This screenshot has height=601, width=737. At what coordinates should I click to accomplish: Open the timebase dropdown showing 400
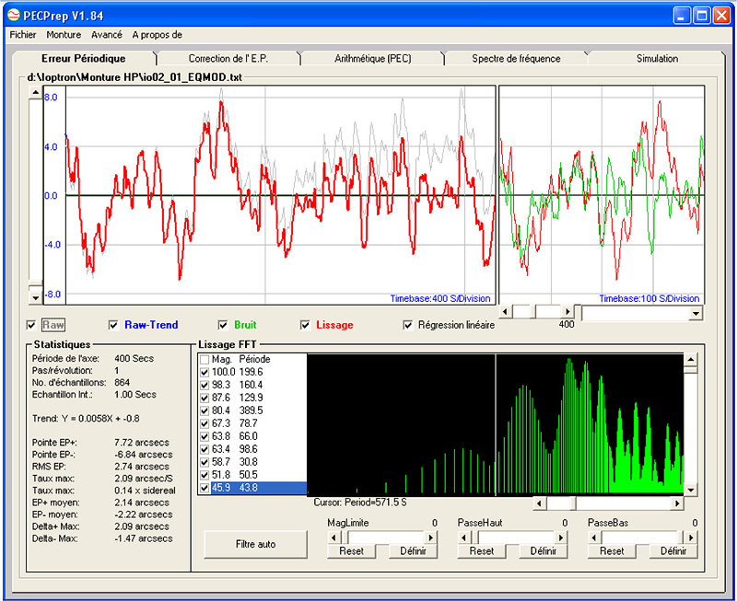(x=696, y=313)
